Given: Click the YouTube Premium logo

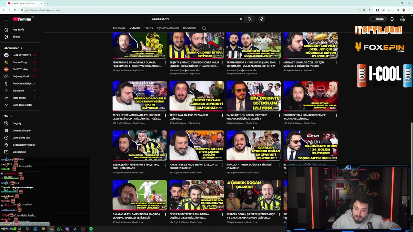Looking at the screenshot, I should click(22, 19).
